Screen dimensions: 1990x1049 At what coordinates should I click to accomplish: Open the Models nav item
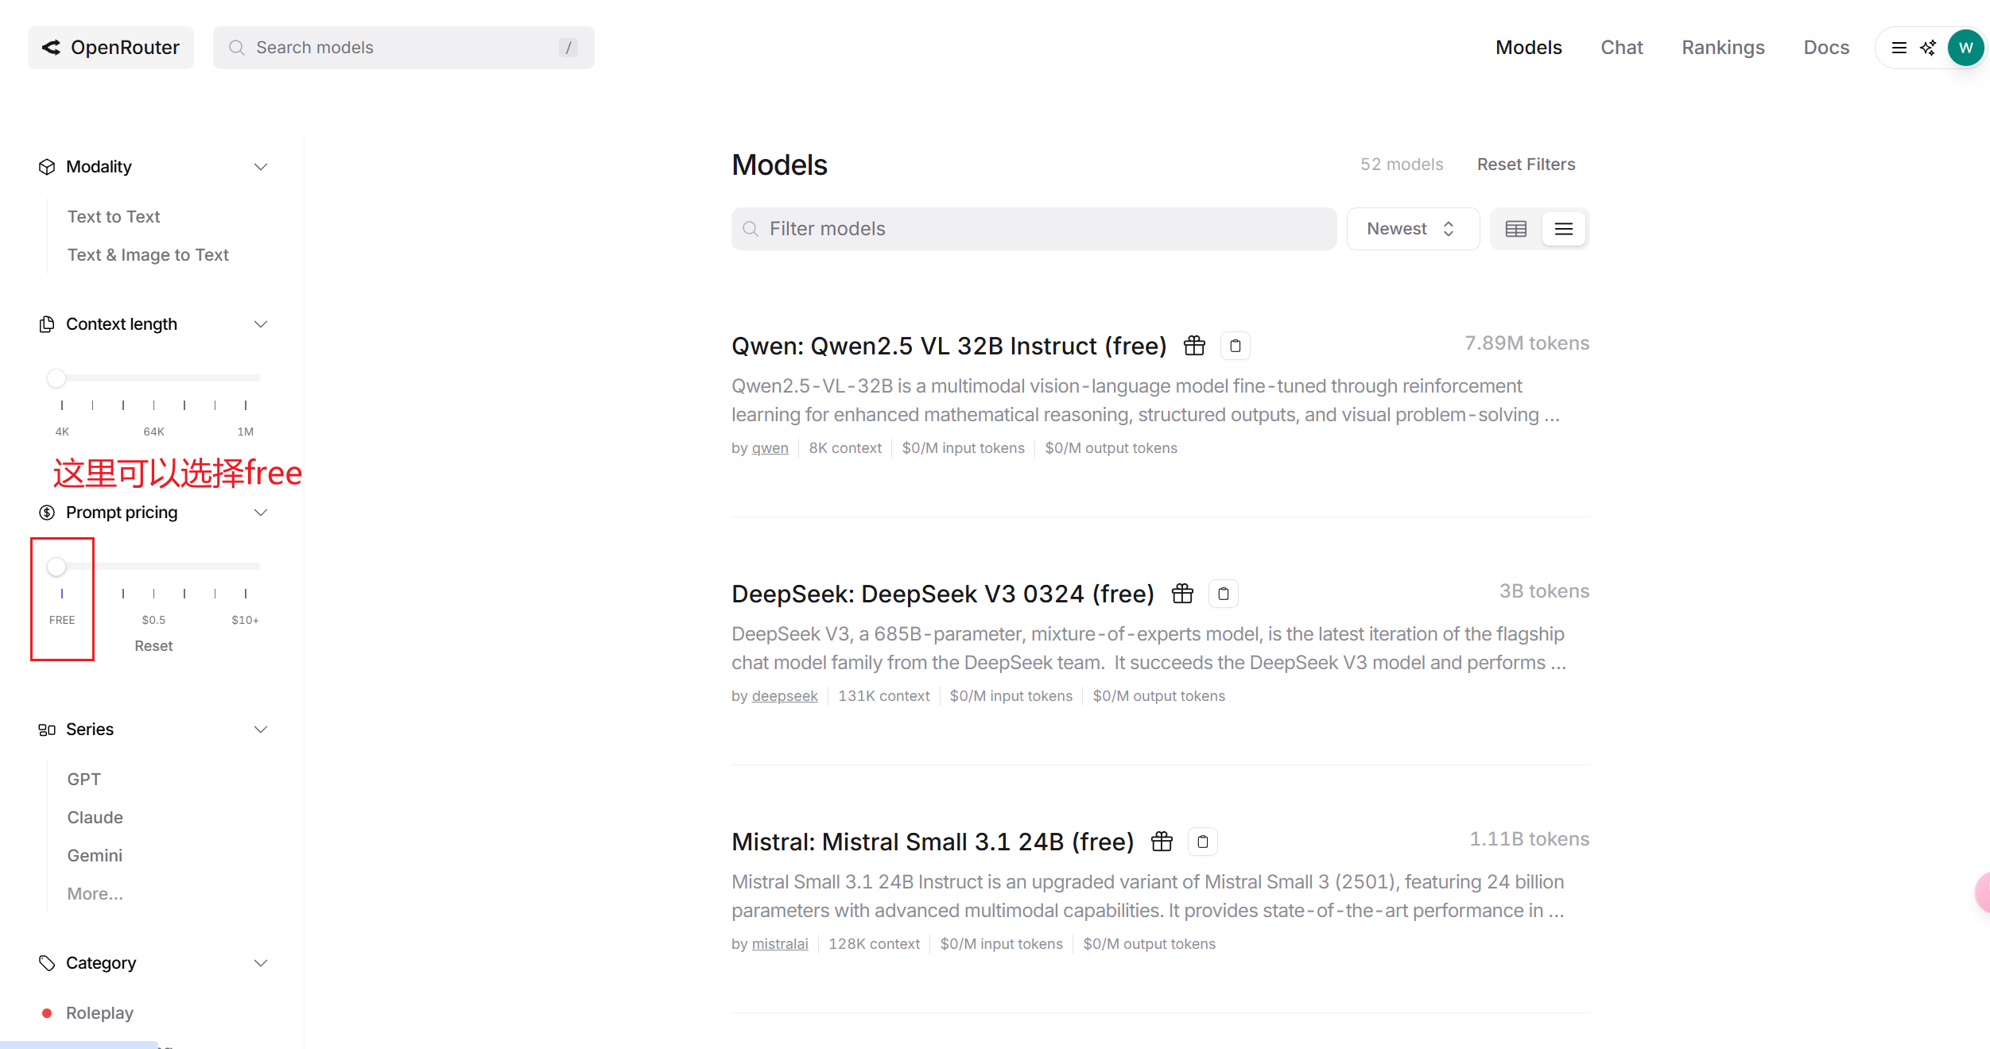click(1528, 48)
